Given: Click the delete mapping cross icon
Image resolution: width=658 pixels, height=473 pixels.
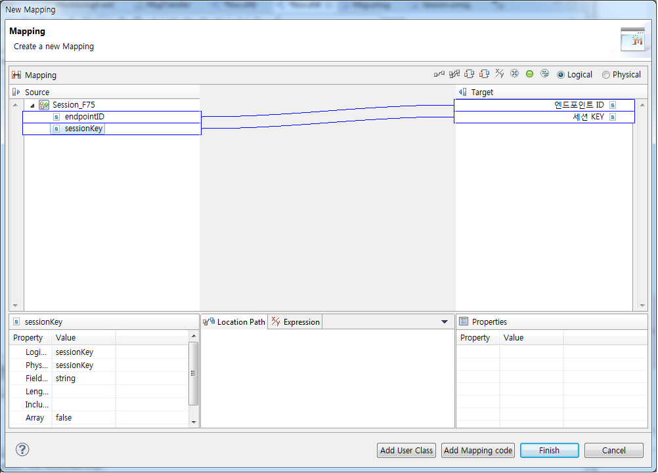Looking at the screenshot, I should [515, 73].
